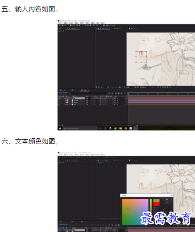Select the second radio button in color dialog
Screen dimensions: 195x232
click(x=154, y=210)
